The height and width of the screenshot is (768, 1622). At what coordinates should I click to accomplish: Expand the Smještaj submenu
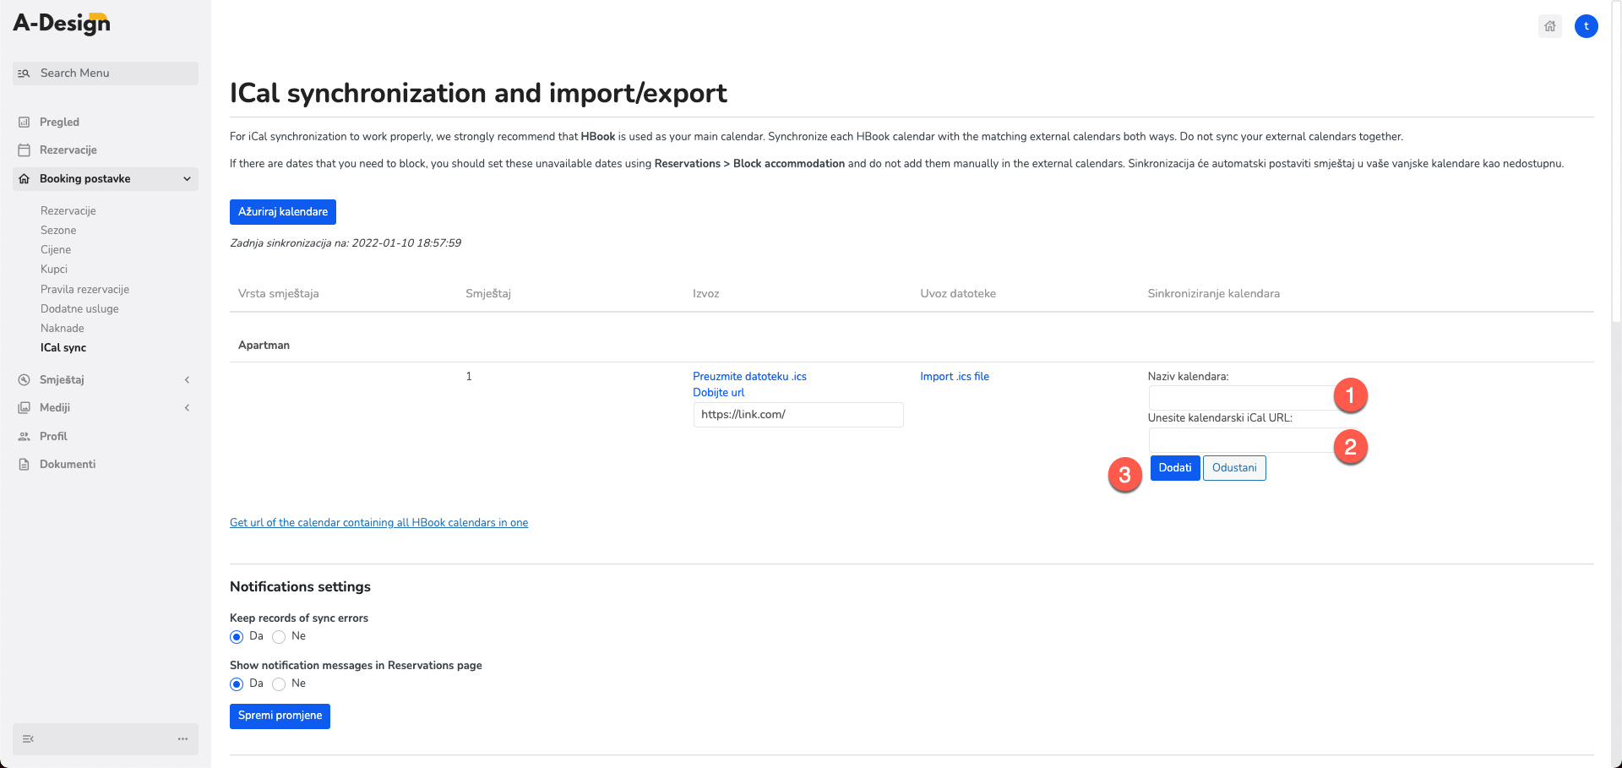187,380
